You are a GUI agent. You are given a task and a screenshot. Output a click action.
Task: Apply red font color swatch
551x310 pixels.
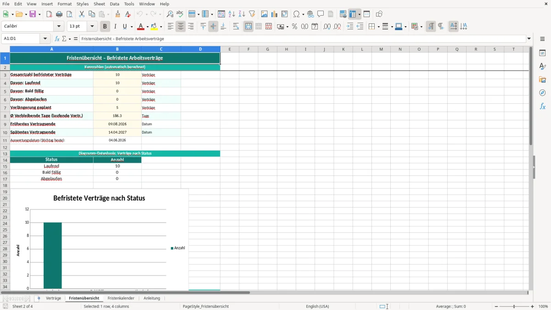click(141, 27)
